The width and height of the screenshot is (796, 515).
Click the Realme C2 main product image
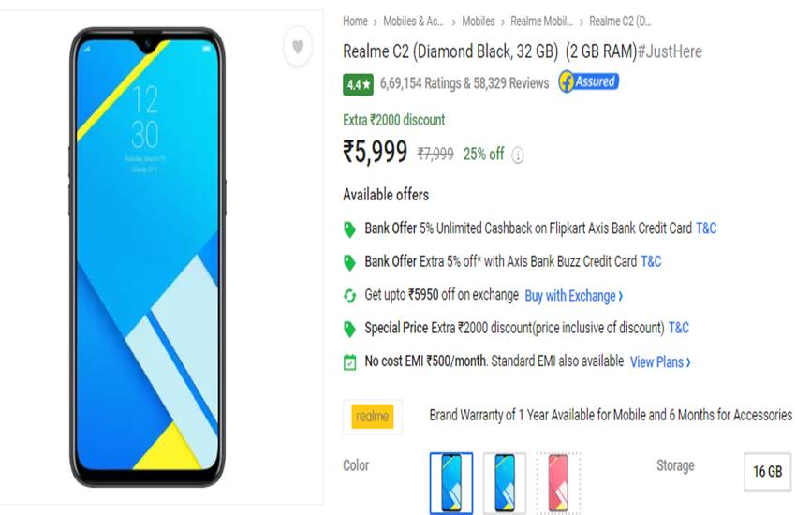pyautogui.click(x=147, y=257)
